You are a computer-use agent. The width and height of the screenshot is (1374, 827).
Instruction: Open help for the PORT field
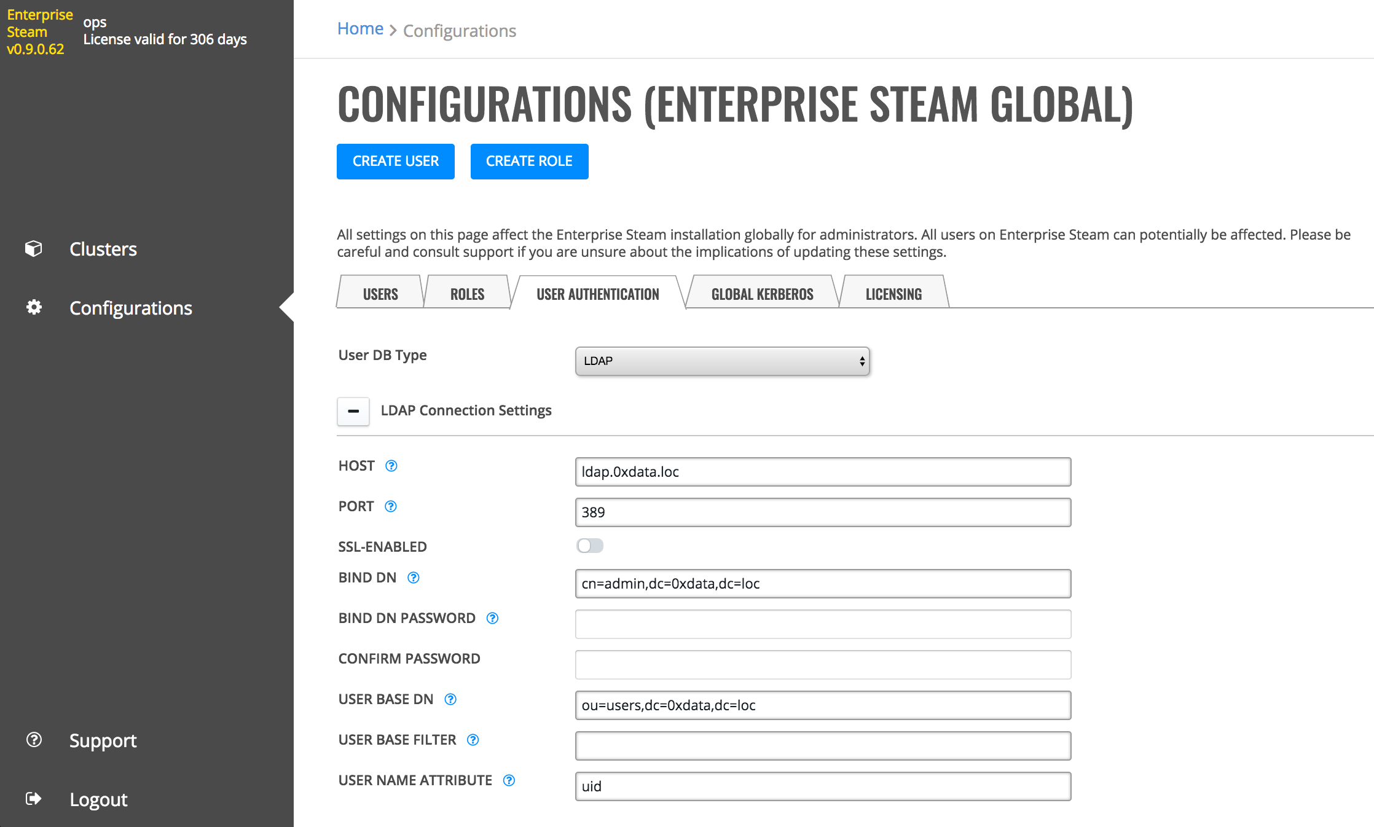click(391, 506)
